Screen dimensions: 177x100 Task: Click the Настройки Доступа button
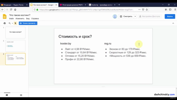tap(150, 16)
